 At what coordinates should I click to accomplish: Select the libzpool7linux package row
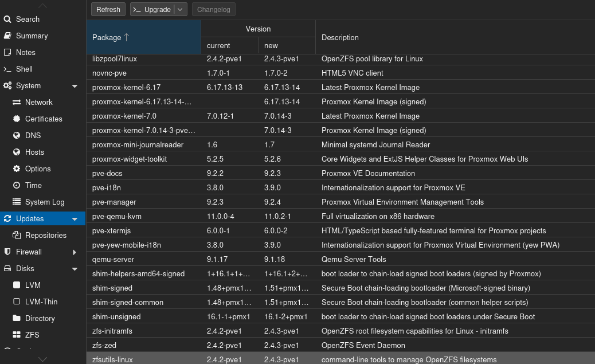point(340,59)
